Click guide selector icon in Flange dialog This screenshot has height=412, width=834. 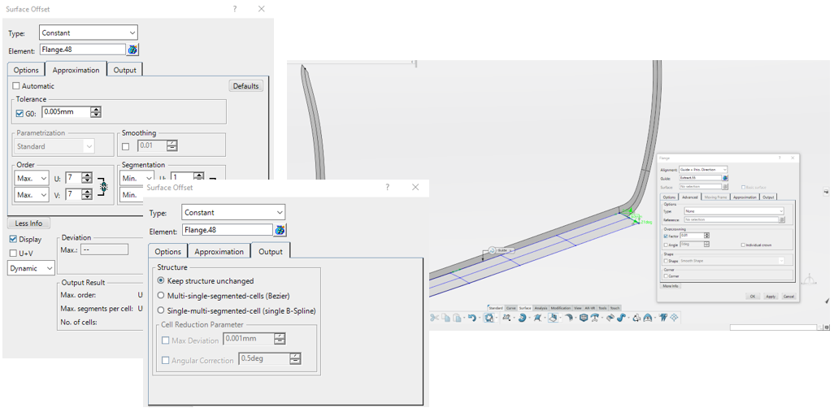coord(725,178)
